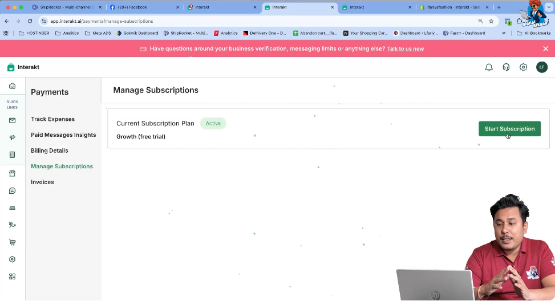Open Invoices in Payments menu
555x301 pixels.
pos(42,182)
